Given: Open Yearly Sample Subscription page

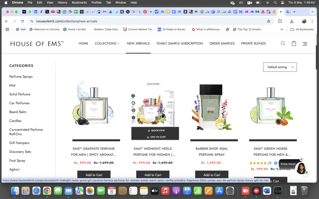Looking at the screenshot, I should tap(179, 44).
